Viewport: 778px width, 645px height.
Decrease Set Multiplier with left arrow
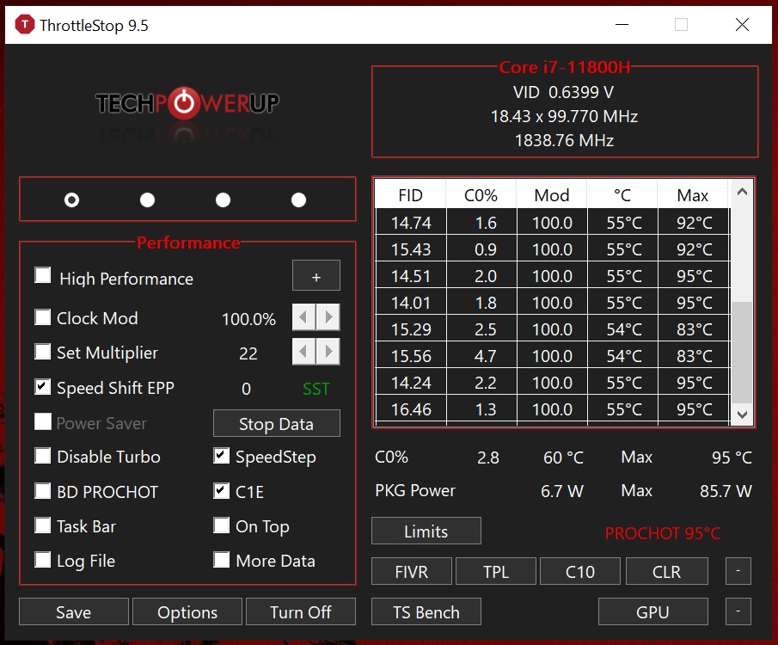click(303, 352)
